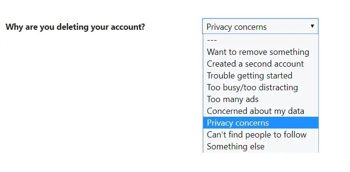Choose the getting-started trouble reason
Viewport: 350px width, 172px height.
coord(261,76)
